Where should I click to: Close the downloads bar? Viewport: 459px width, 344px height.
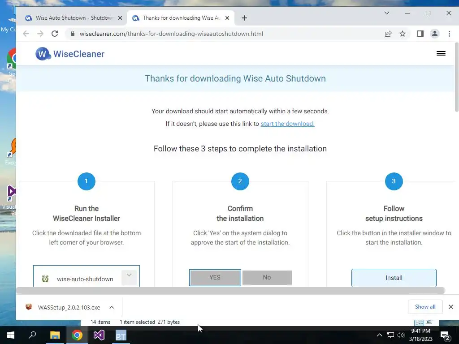(x=451, y=306)
